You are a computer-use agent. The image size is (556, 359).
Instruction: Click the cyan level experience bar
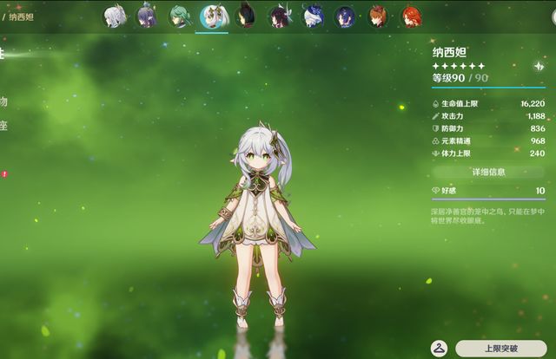tap(488, 88)
